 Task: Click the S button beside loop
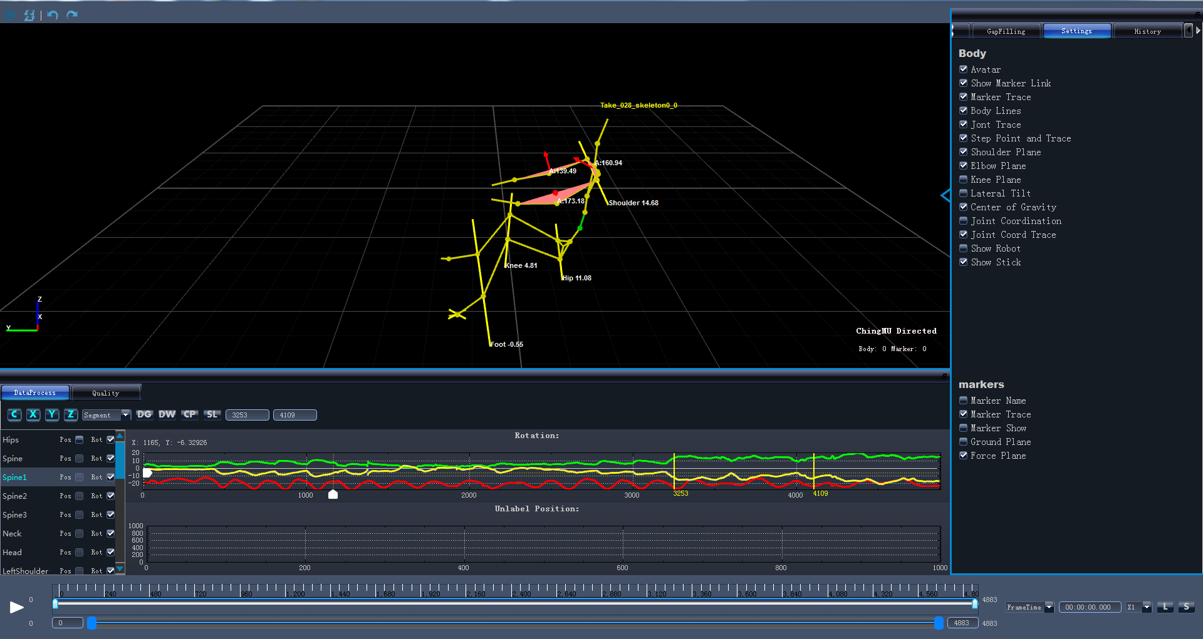coord(1186,607)
